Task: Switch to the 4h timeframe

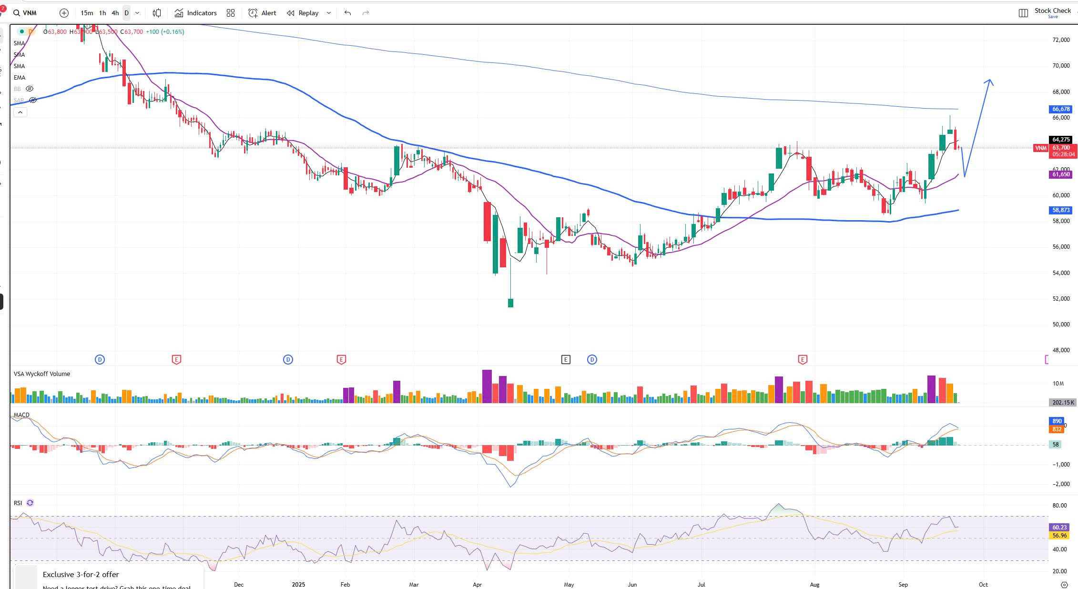Action: pos(115,13)
